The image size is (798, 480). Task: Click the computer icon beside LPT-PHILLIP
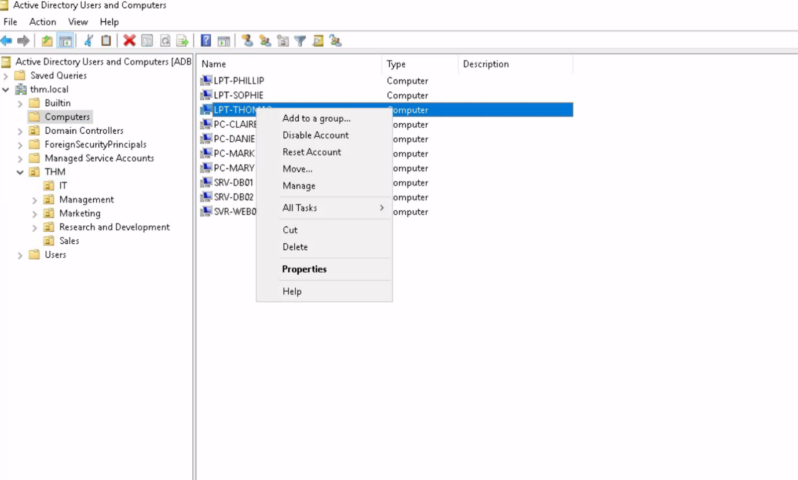206,80
